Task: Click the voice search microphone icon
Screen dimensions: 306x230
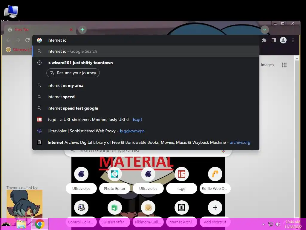Action: tap(224, 151)
